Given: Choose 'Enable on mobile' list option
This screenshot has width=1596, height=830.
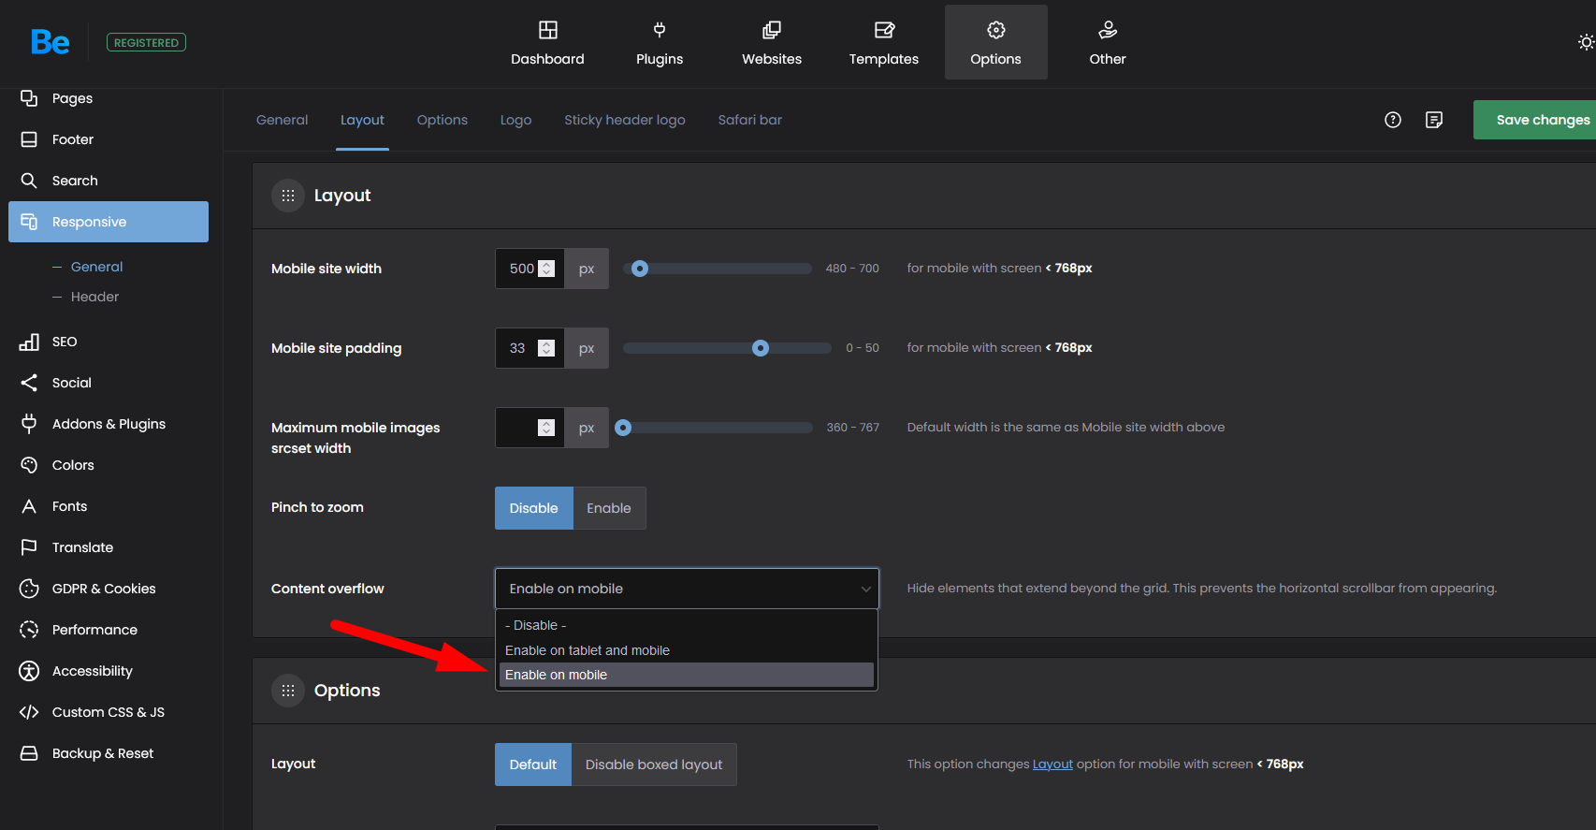Looking at the screenshot, I should point(687,675).
